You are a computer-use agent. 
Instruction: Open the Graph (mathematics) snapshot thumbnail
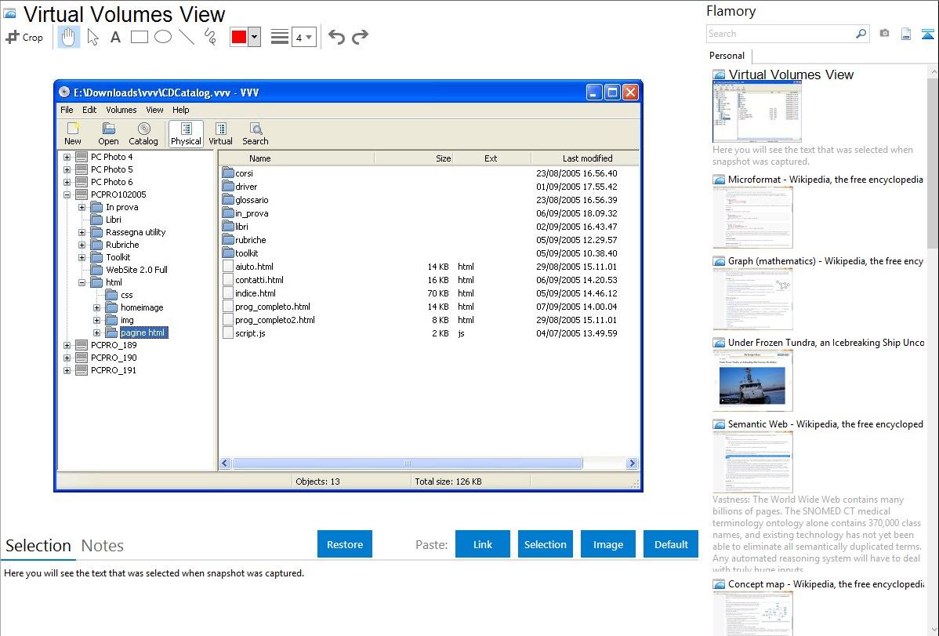752,299
